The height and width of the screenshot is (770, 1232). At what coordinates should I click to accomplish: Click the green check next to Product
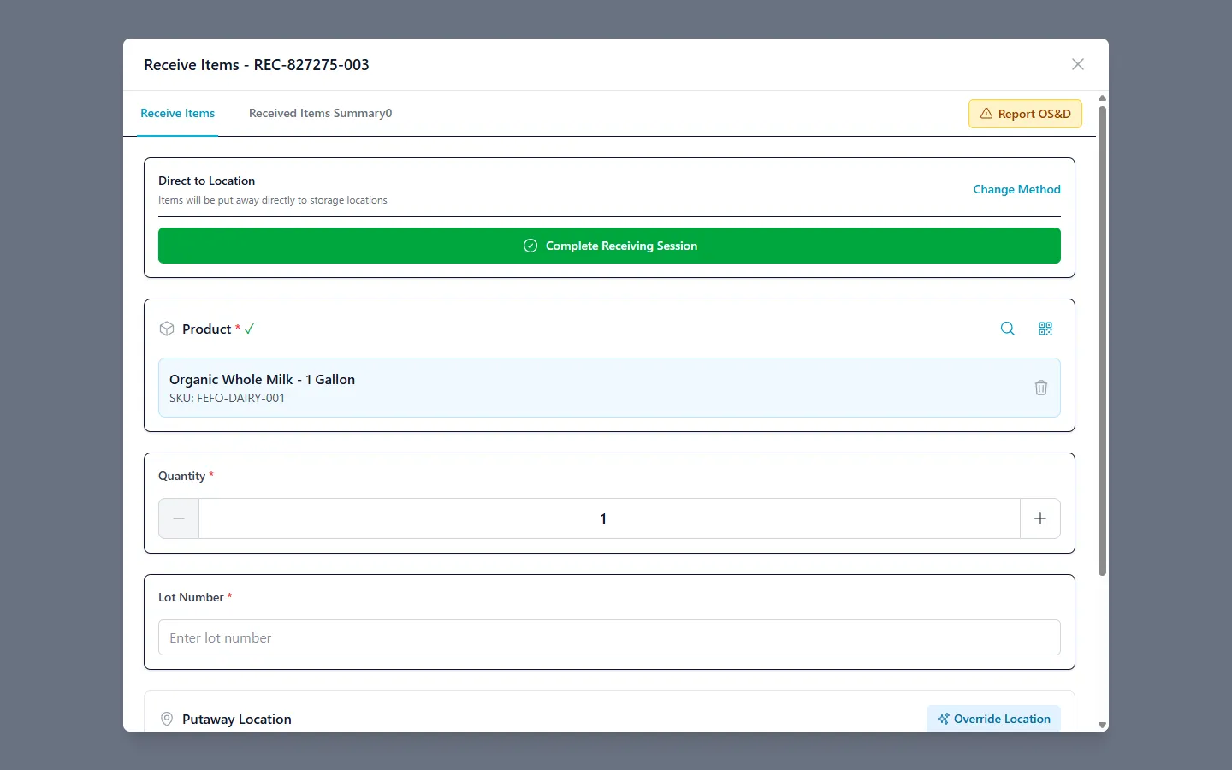(x=248, y=328)
